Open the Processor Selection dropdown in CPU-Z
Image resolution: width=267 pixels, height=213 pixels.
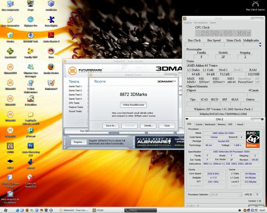226,195
